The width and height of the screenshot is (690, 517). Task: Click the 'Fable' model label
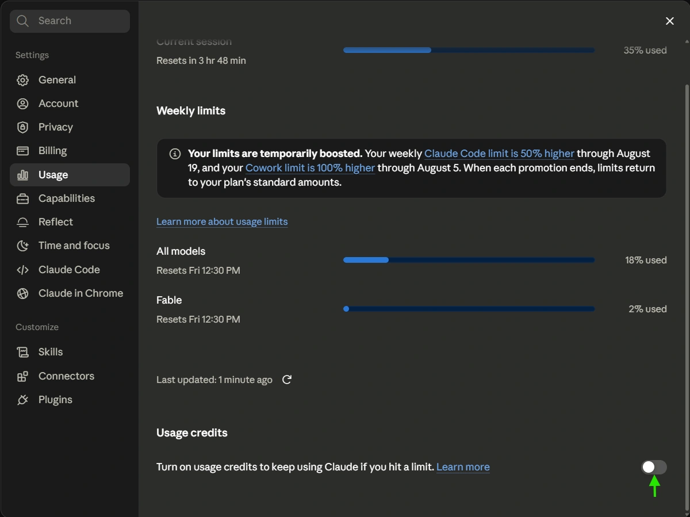tap(169, 300)
